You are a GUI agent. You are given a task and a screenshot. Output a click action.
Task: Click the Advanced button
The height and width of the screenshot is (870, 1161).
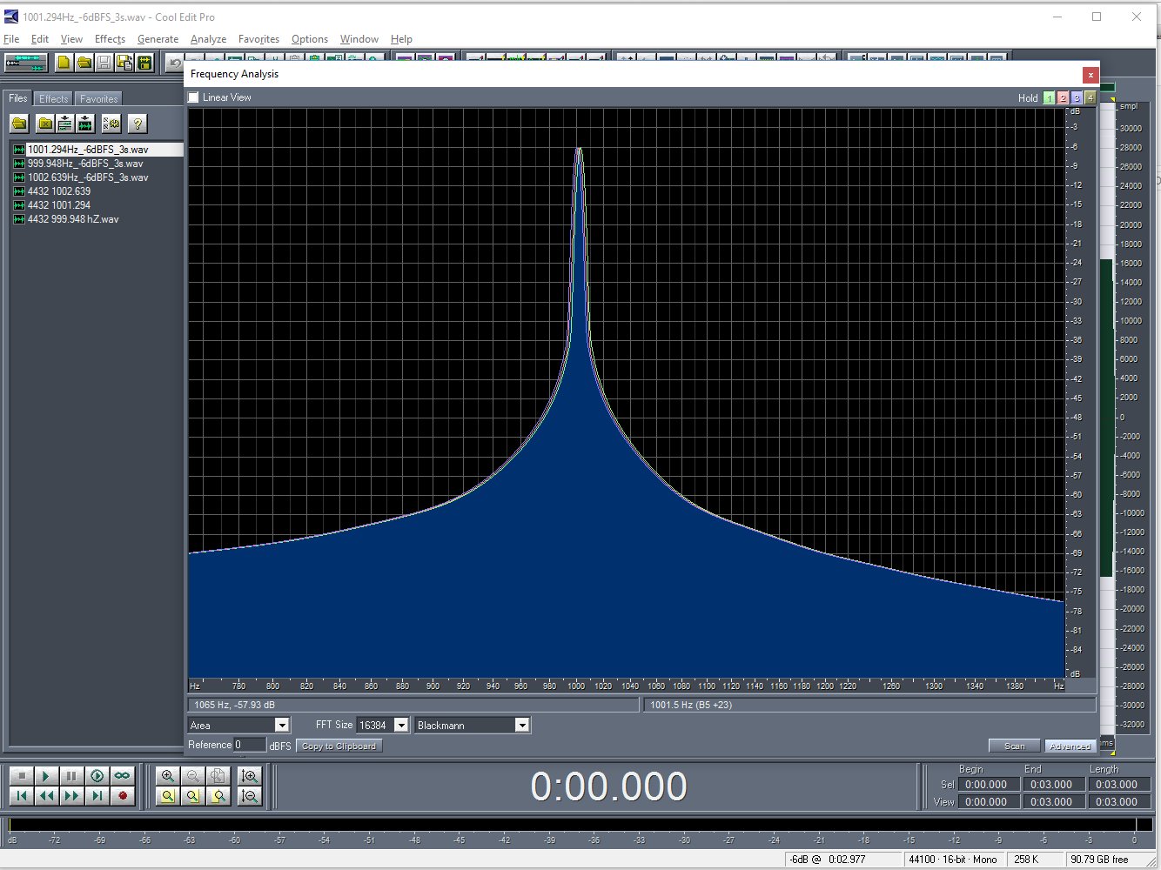pos(1070,746)
